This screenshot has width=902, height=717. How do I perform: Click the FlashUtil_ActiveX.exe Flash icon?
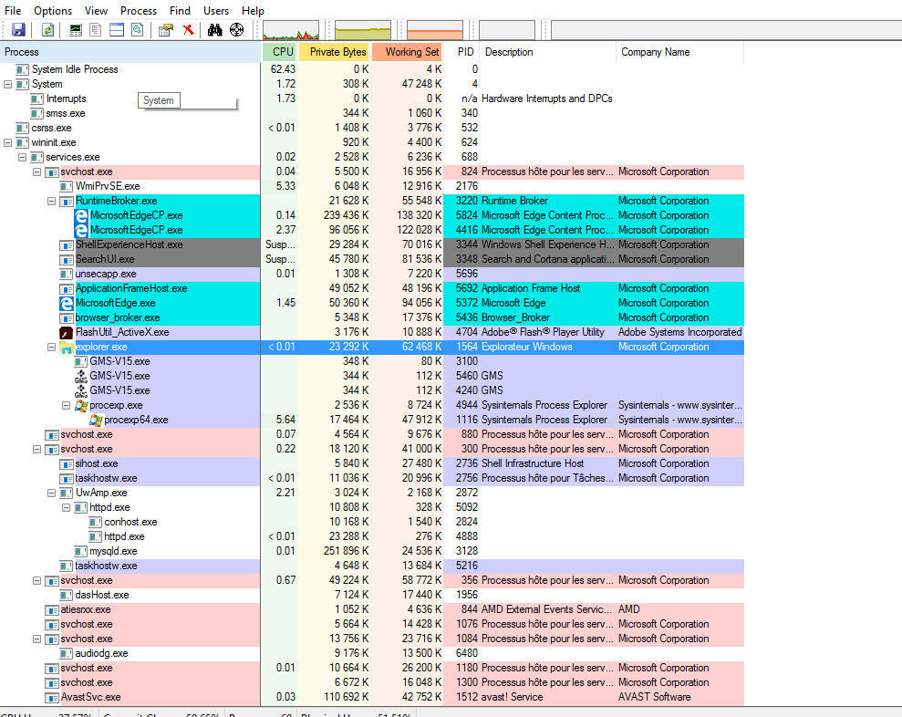tap(67, 333)
